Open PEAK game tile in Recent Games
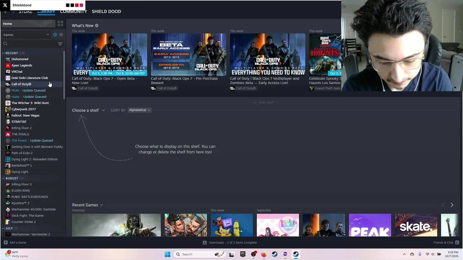The height and width of the screenshot is (260, 463). (x=370, y=225)
